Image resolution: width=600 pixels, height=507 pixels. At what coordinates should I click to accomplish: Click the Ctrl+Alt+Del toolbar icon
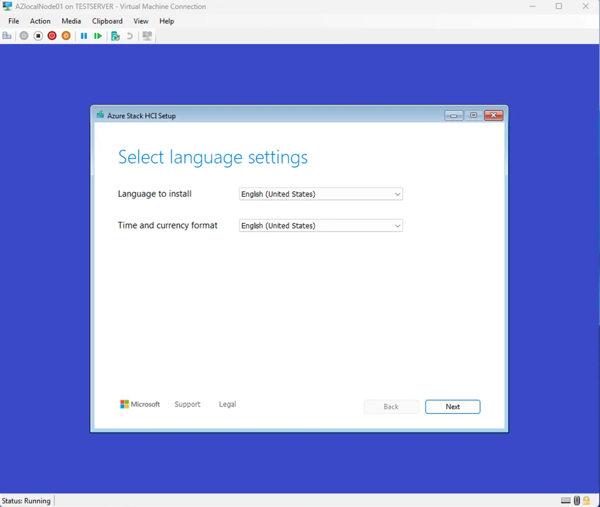(x=7, y=36)
